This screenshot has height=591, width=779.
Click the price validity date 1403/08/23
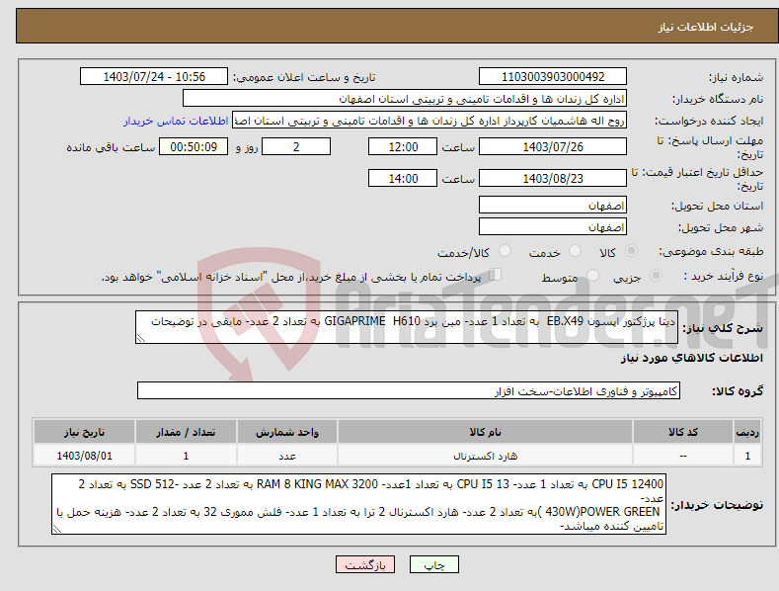pyautogui.click(x=553, y=178)
